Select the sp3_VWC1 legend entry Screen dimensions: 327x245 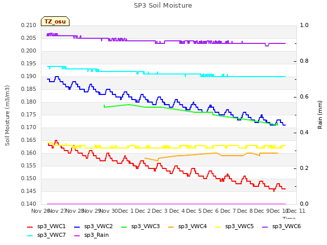click(x=46, y=227)
